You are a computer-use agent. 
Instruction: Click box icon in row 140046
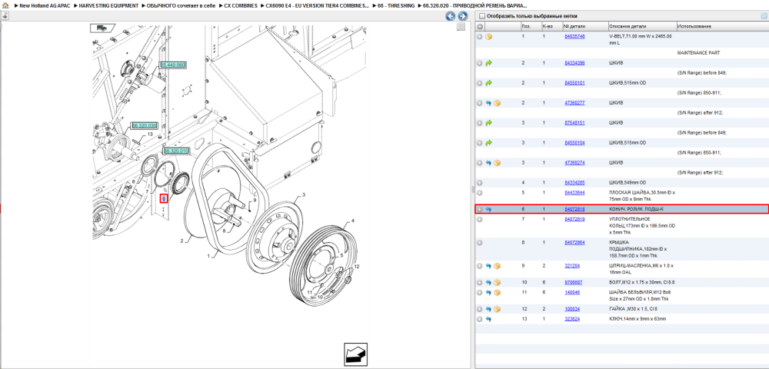[x=497, y=293]
